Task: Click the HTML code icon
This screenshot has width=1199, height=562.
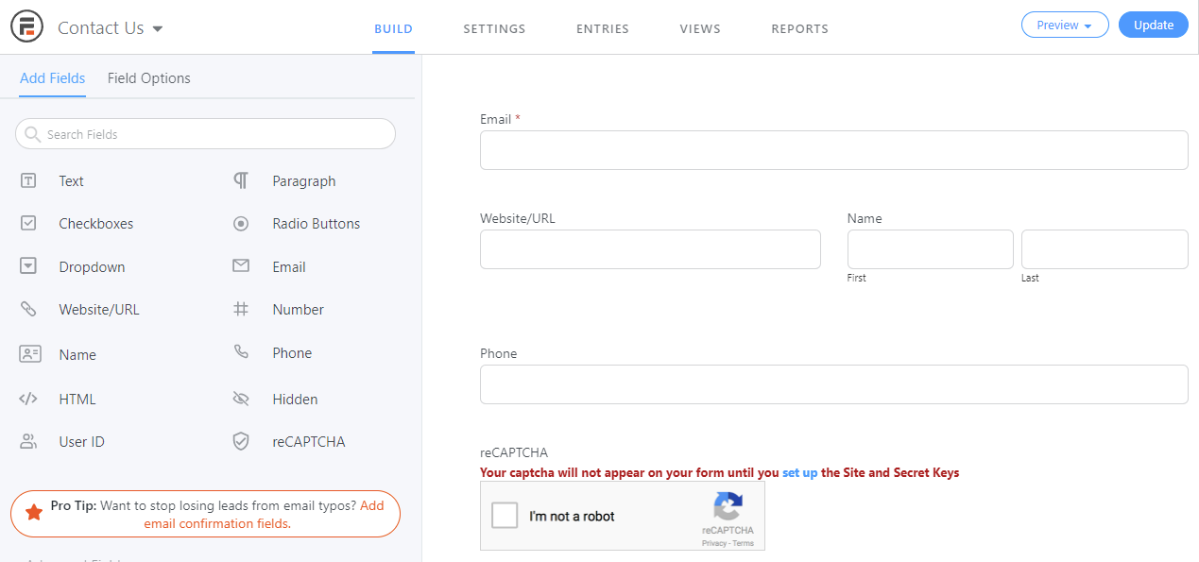Action: click(28, 399)
